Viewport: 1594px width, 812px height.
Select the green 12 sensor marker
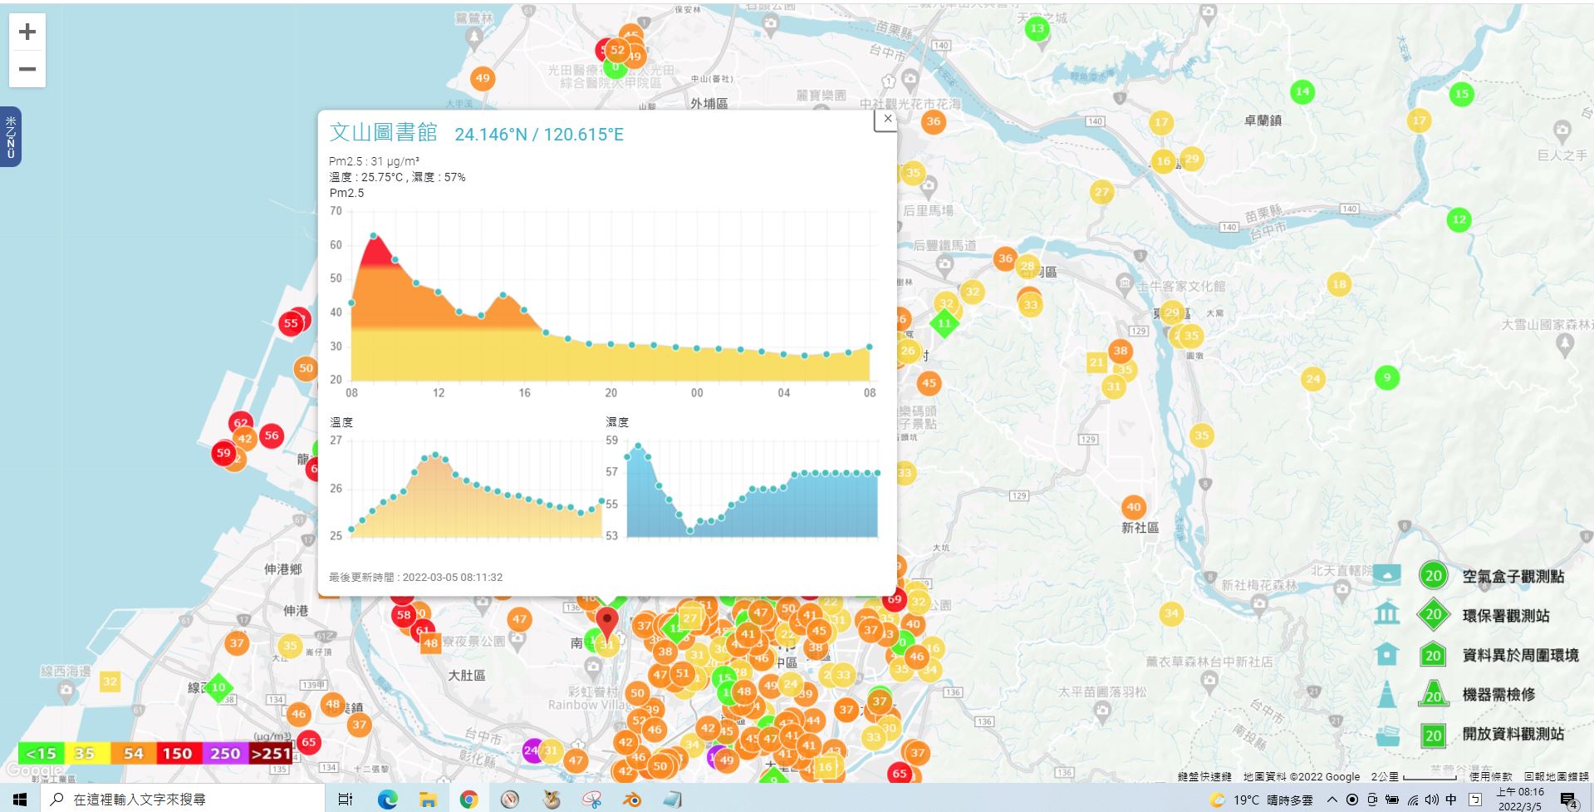point(1459,220)
